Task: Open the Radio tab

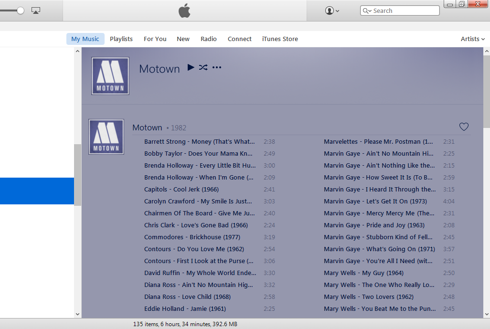Action: click(208, 39)
